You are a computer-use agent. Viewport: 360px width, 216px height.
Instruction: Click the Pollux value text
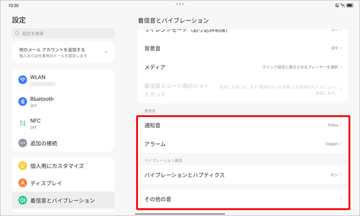click(x=333, y=125)
